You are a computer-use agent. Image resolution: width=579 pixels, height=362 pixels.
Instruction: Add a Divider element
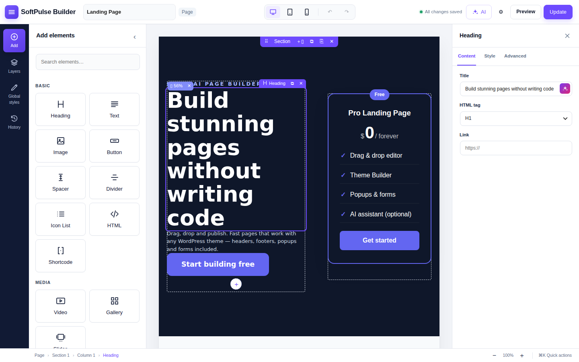click(x=114, y=183)
